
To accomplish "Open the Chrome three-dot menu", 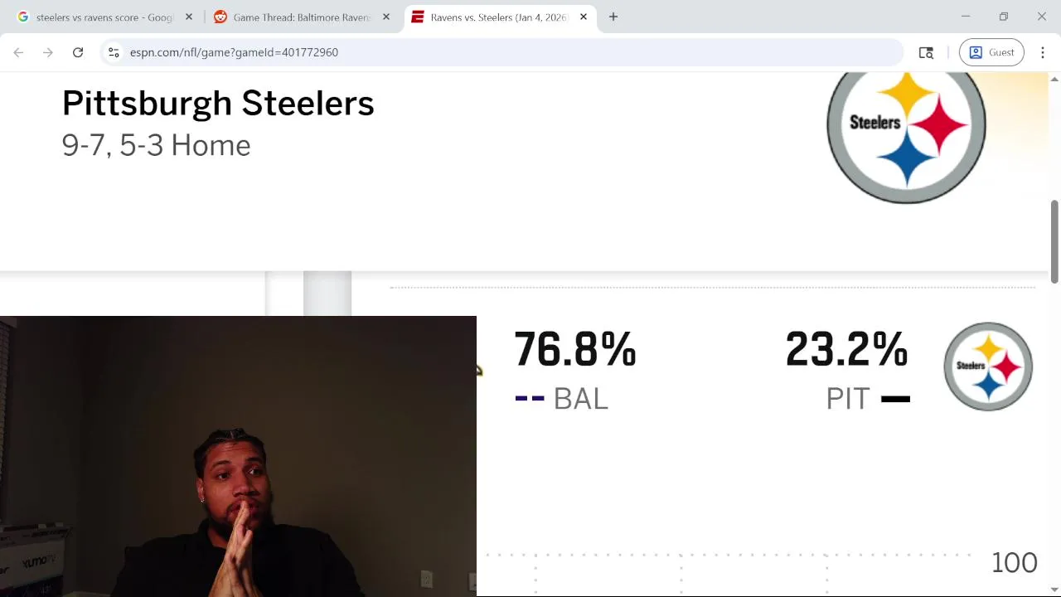I will point(1043,52).
